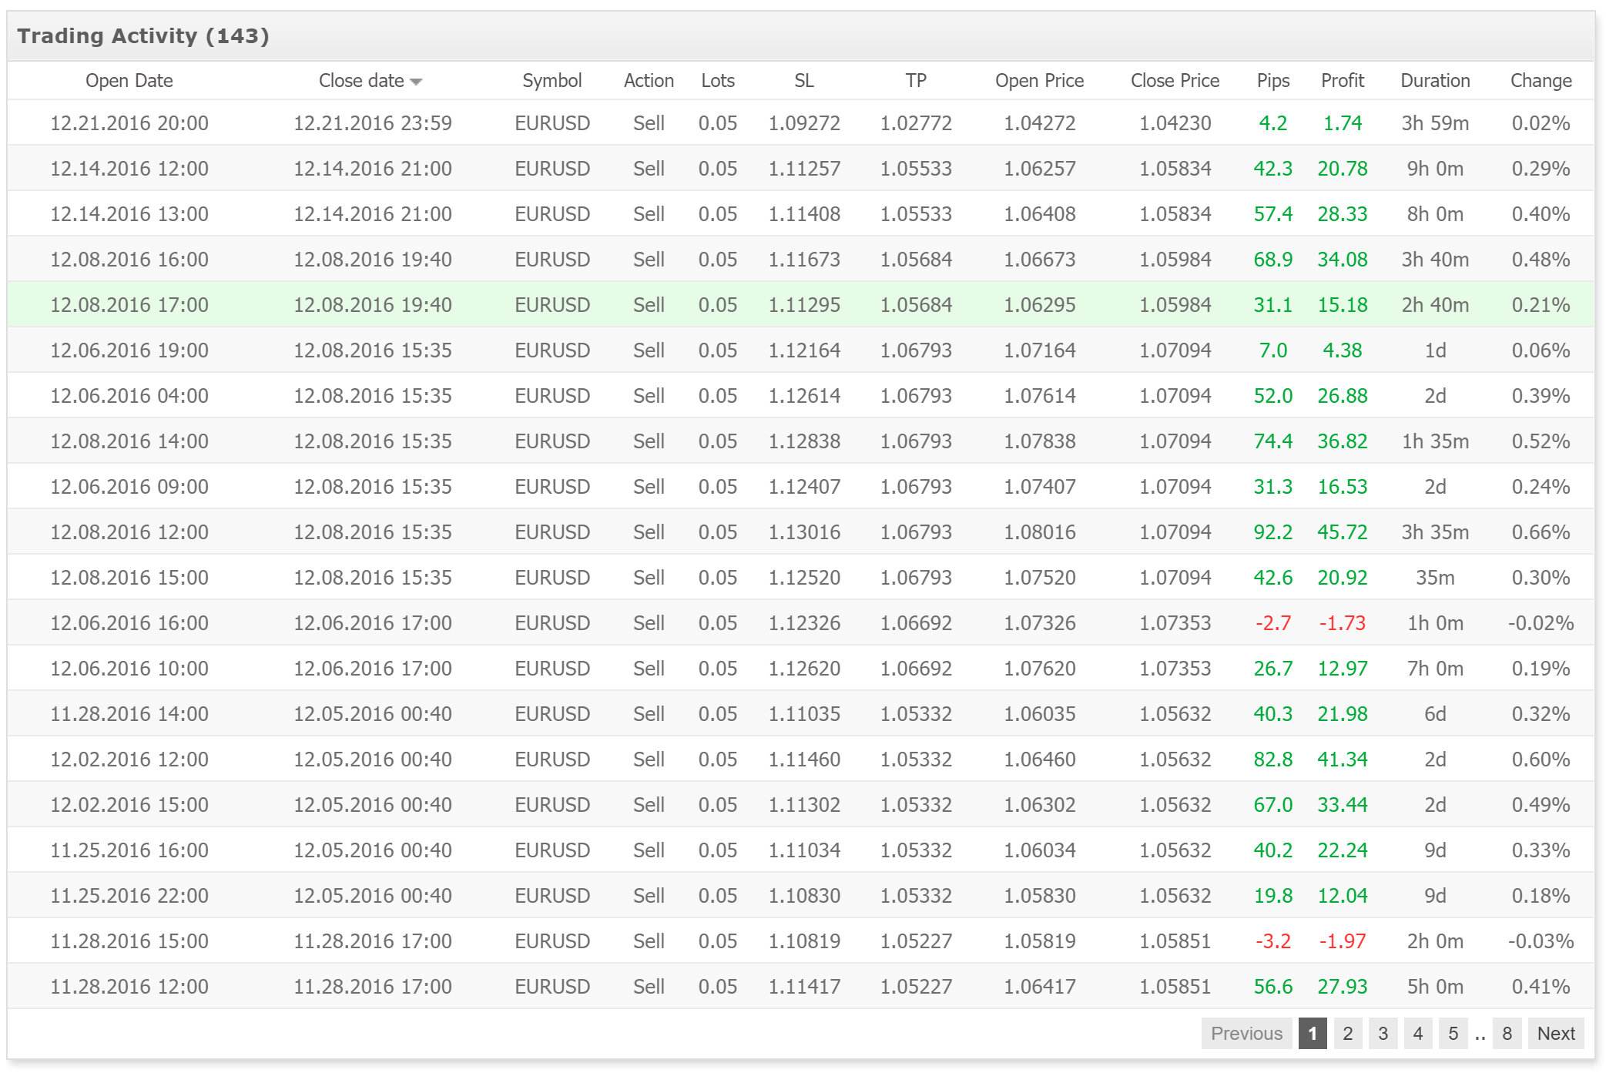Click profit value 1.74
1606x1073 pixels.
[x=1343, y=123]
